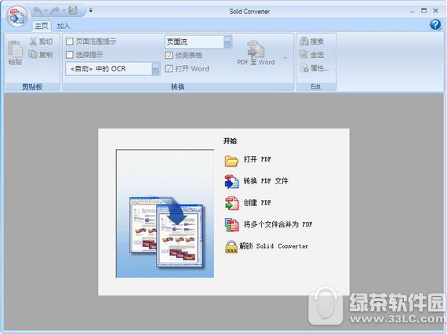Click the 粘贴 paste icon
This screenshot has width=447, height=334.
pos(15,49)
